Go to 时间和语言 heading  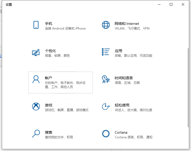pos(124,78)
